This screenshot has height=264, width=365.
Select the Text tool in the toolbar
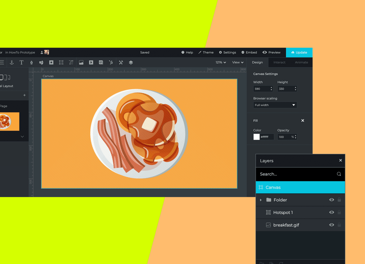click(21, 62)
